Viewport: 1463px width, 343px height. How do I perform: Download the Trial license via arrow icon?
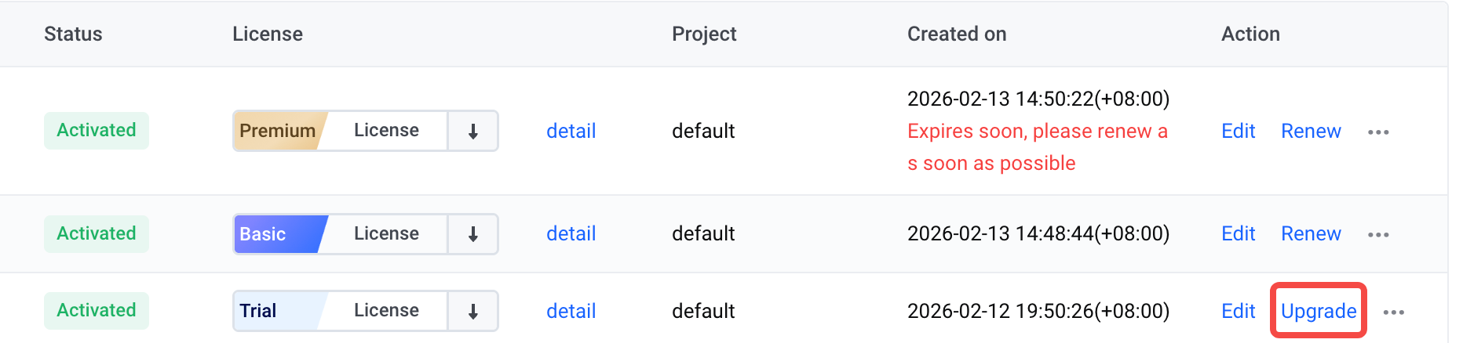click(473, 312)
